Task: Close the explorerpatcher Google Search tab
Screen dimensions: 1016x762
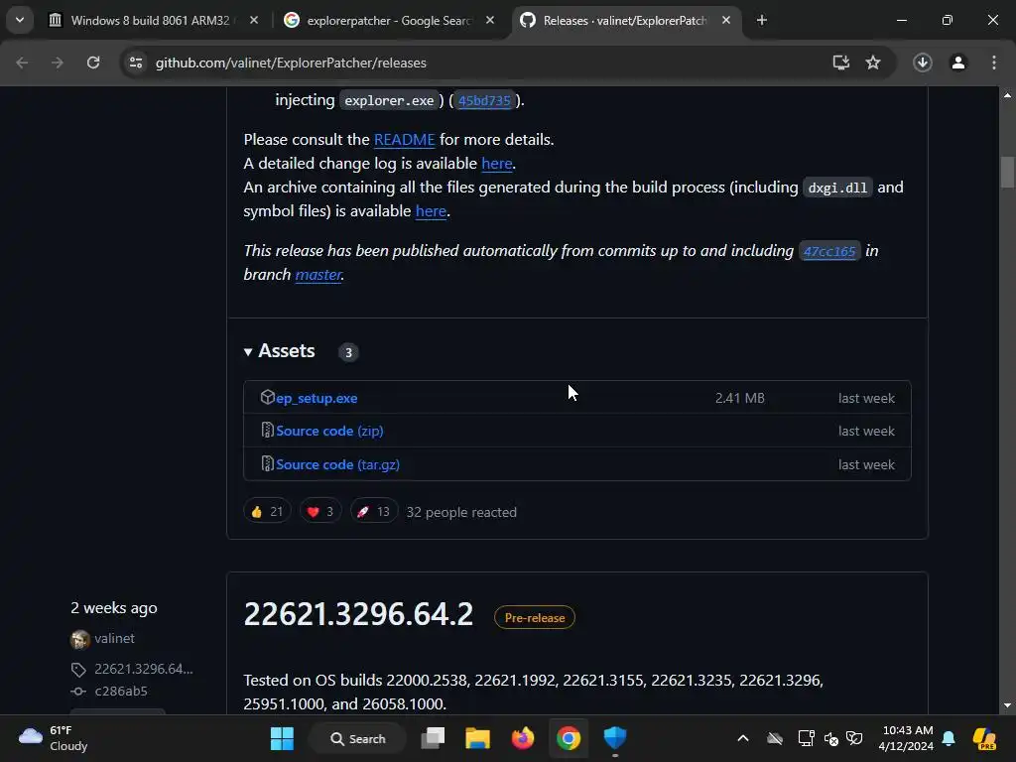Action: coord(490,20)
